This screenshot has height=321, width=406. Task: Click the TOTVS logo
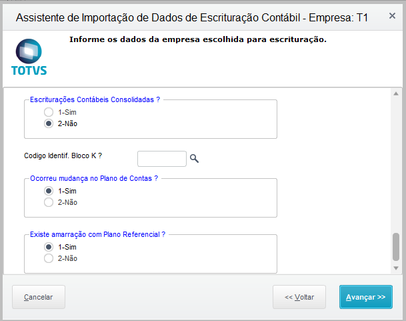(x=29, y=57)
